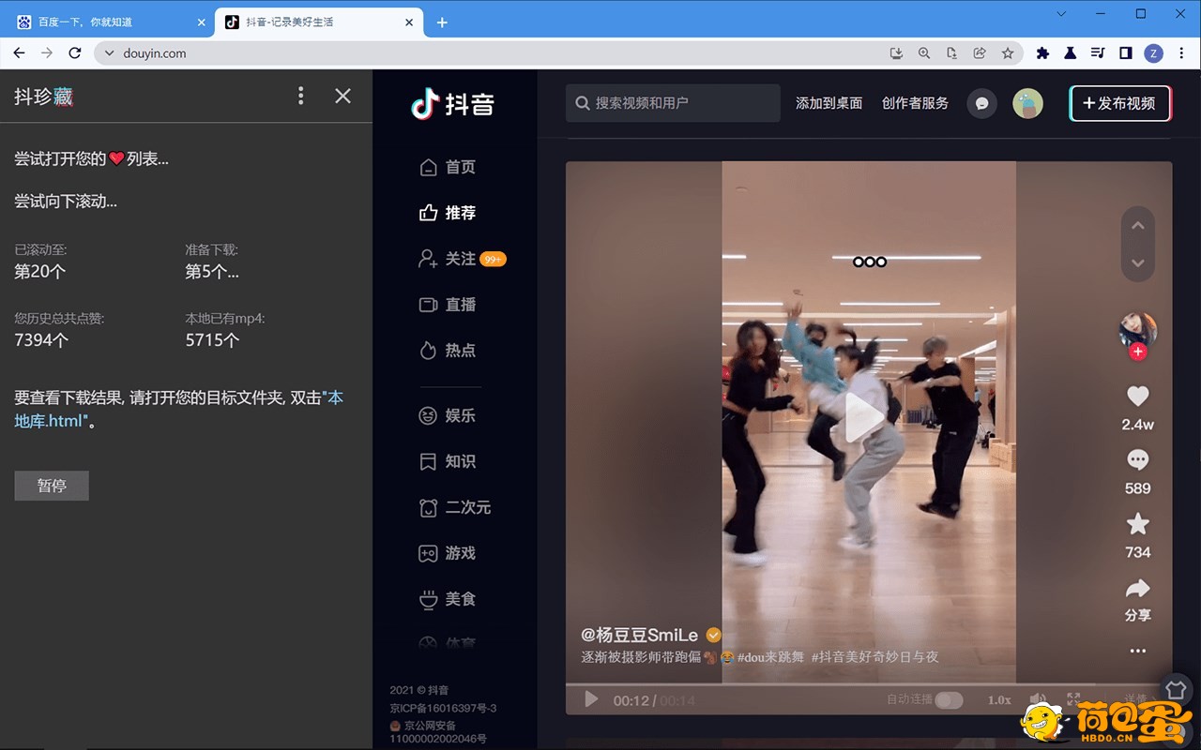Open the messages chat bubble icon
The height and width of the screenshot is (750, 1201).
click(x=982, y=103)
